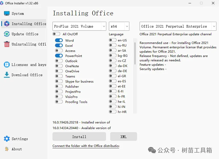Enable the es-ES language toggle
The width and height of the screenshot is (219, 159).
coord(112,81)
